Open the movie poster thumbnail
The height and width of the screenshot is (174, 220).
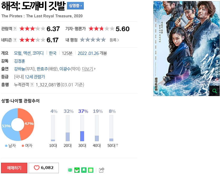click(x=186, y=49)
